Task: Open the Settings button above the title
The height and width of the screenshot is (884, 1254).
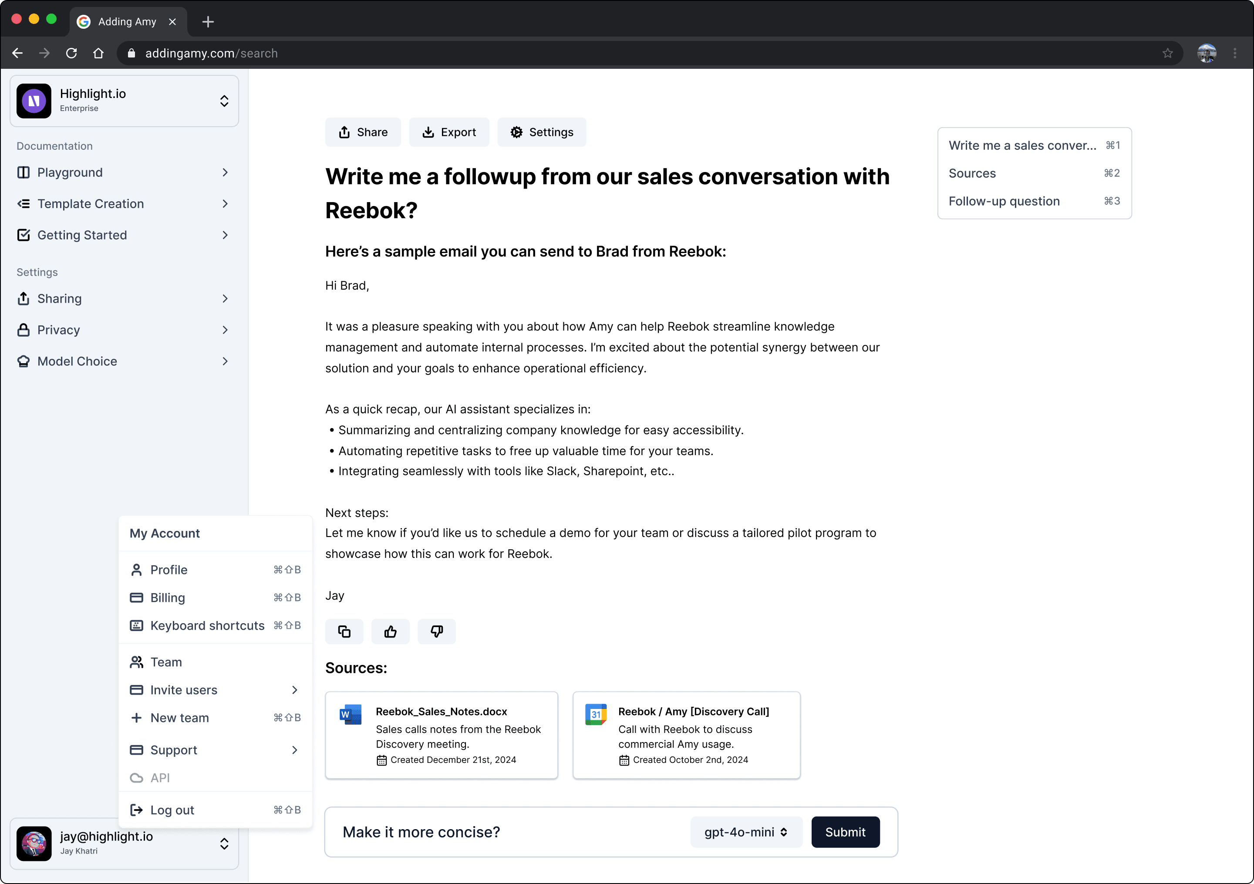Action: [541, 132]
